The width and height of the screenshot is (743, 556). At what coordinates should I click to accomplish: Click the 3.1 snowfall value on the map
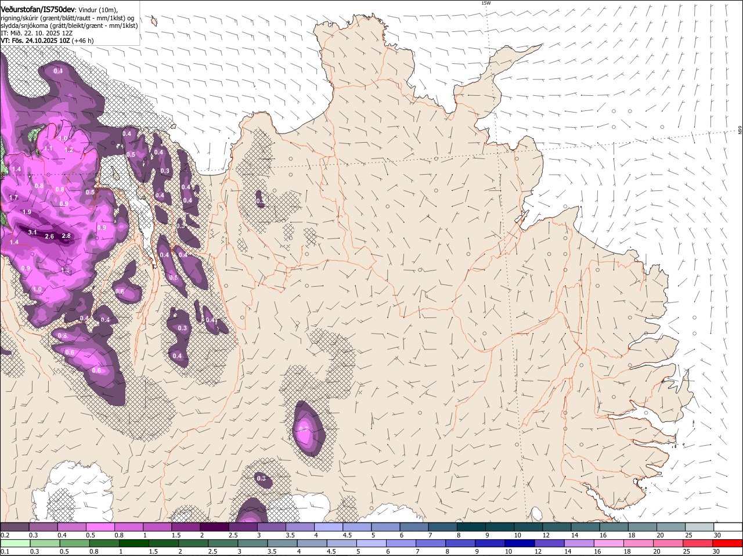[33, 232]
